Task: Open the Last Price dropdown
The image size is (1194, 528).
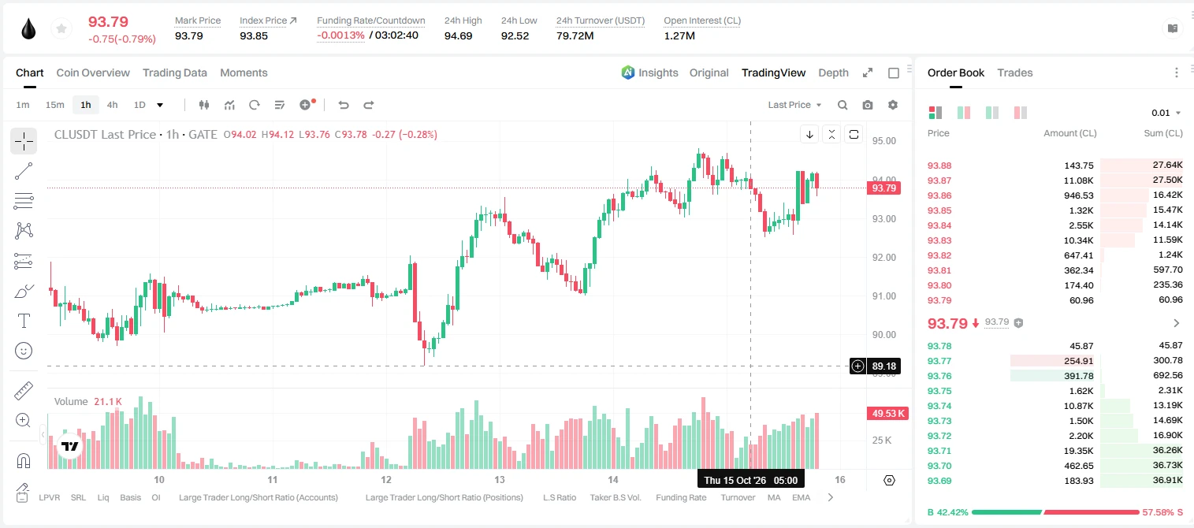Action: tap(794, 105)
